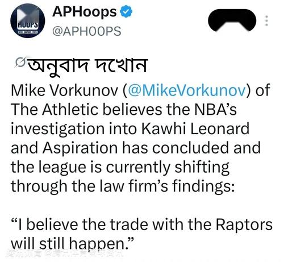284x262 pixels.
Task: Open the three-dot more options menu
Action: point(266,20)
